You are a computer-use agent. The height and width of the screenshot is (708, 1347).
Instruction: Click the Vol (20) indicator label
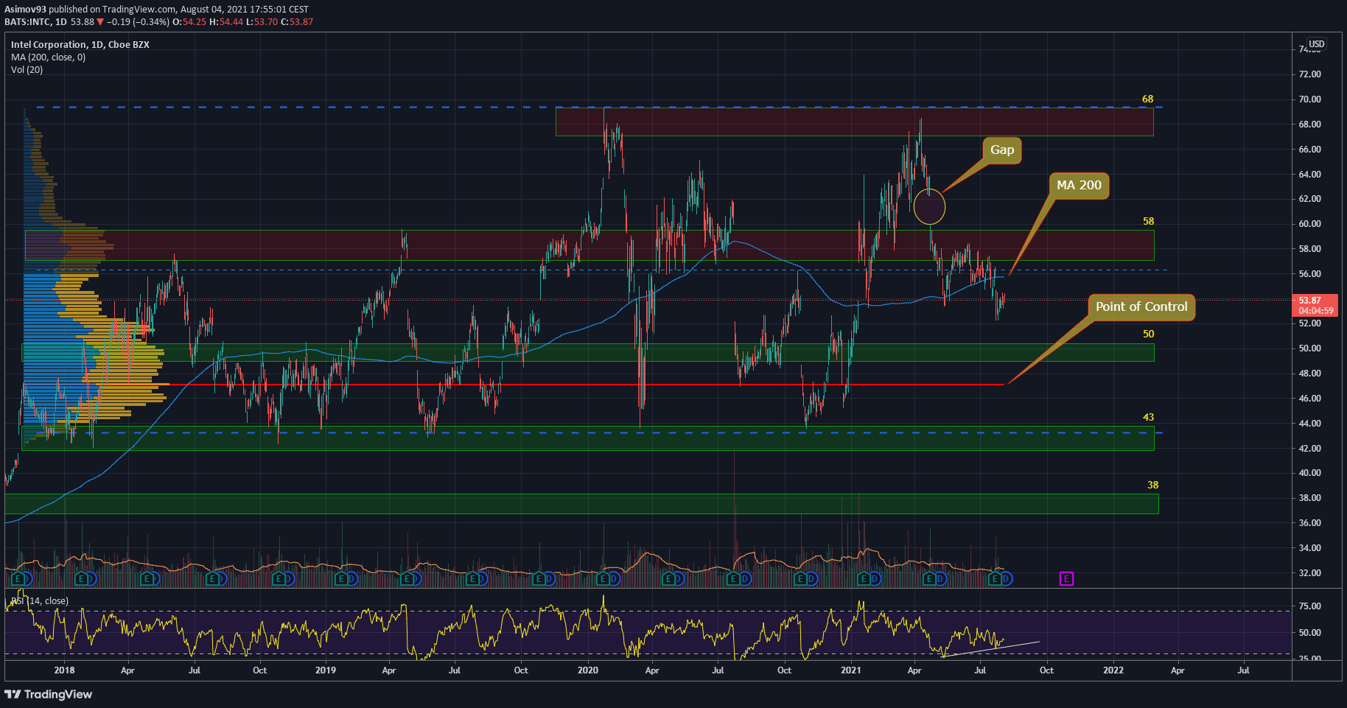tap(27, 70)
